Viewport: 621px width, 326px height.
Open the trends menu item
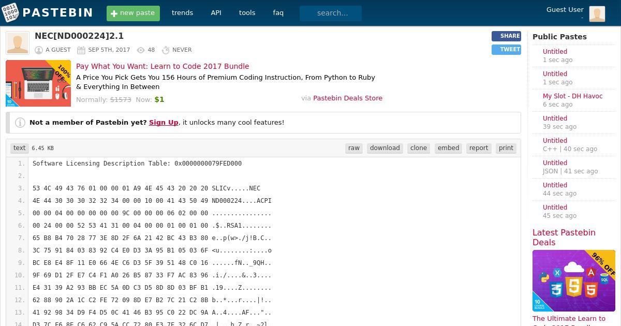(x=182, y=13)
